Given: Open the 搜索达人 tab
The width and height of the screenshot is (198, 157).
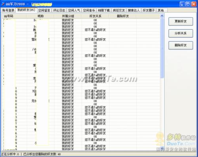Looking at the screenshot, I should point(134,10).
